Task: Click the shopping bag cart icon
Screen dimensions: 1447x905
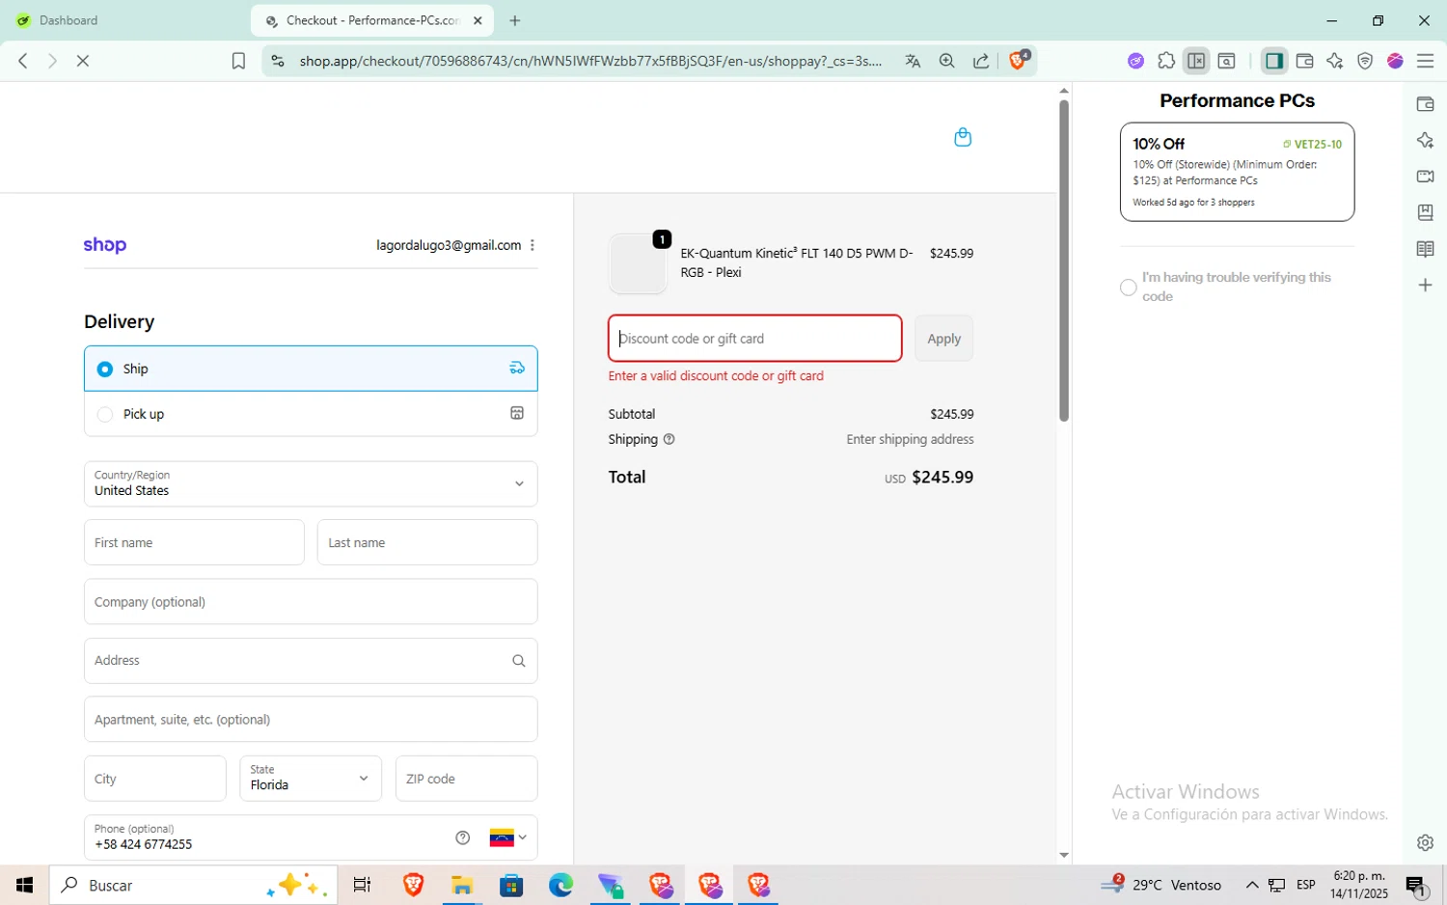Action: click(x=962, y=137)
